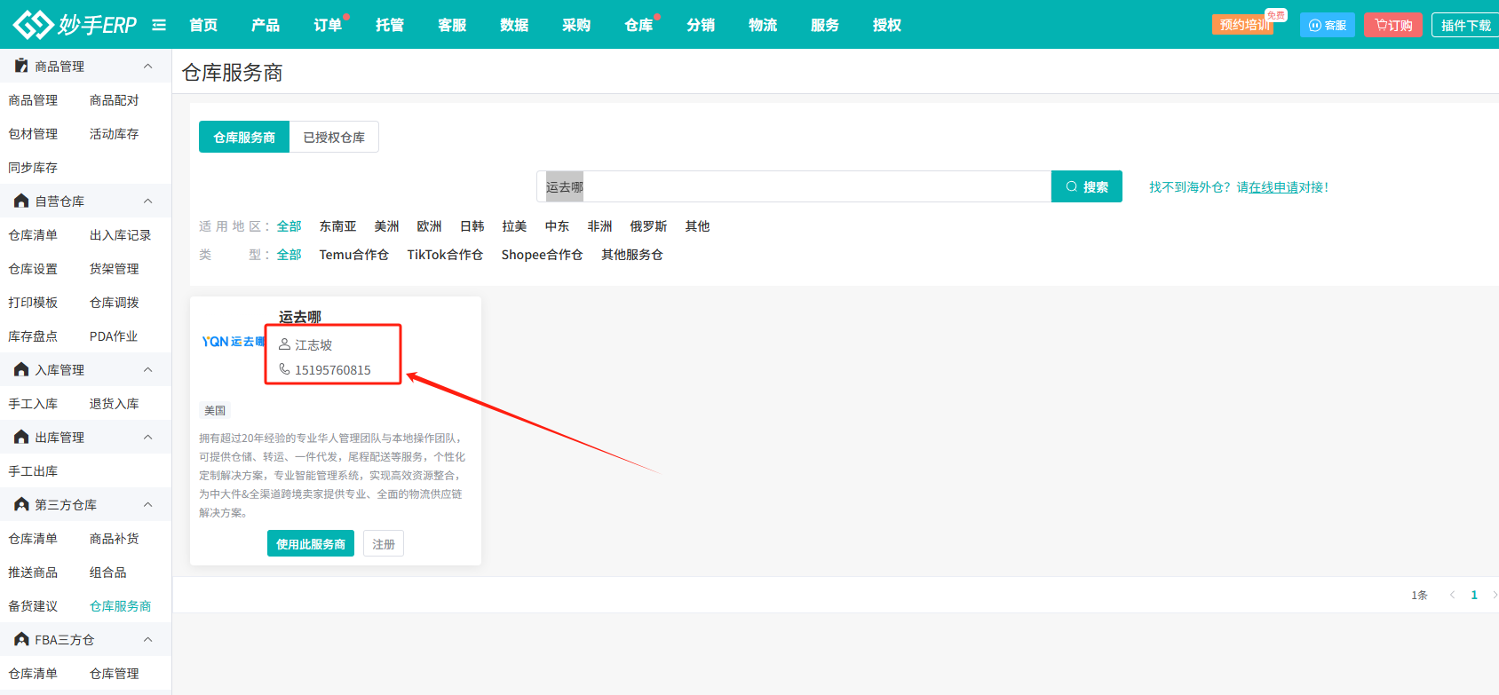Viewport: 1499px width, 695px height.
Task: Open the 服务 top menu
Action: click(825, 25)
